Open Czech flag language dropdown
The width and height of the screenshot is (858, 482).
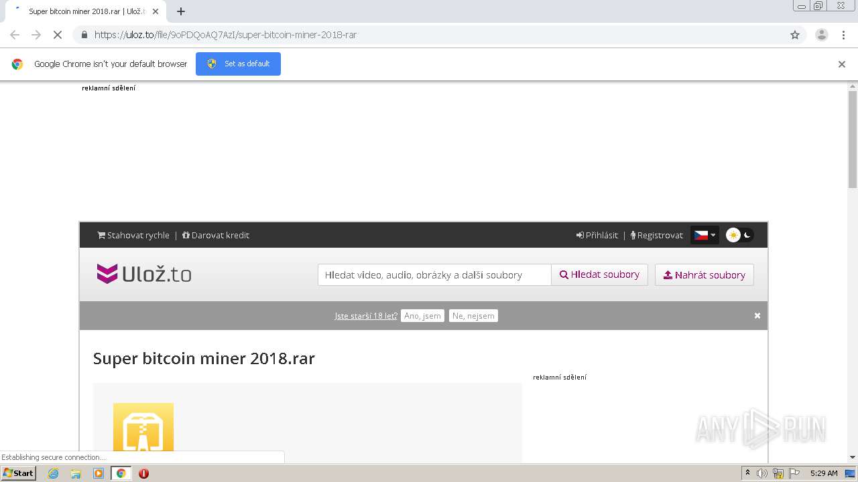click(x=704, y=235)
